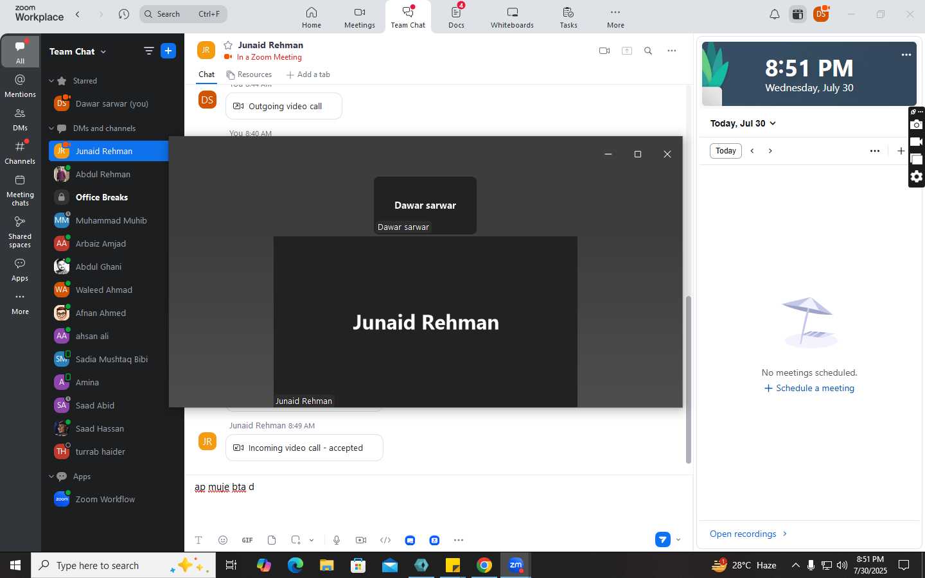Open the Docs tab
This screenshot has width=925, height=578.
pyautogui.click(x=457, y=17)
